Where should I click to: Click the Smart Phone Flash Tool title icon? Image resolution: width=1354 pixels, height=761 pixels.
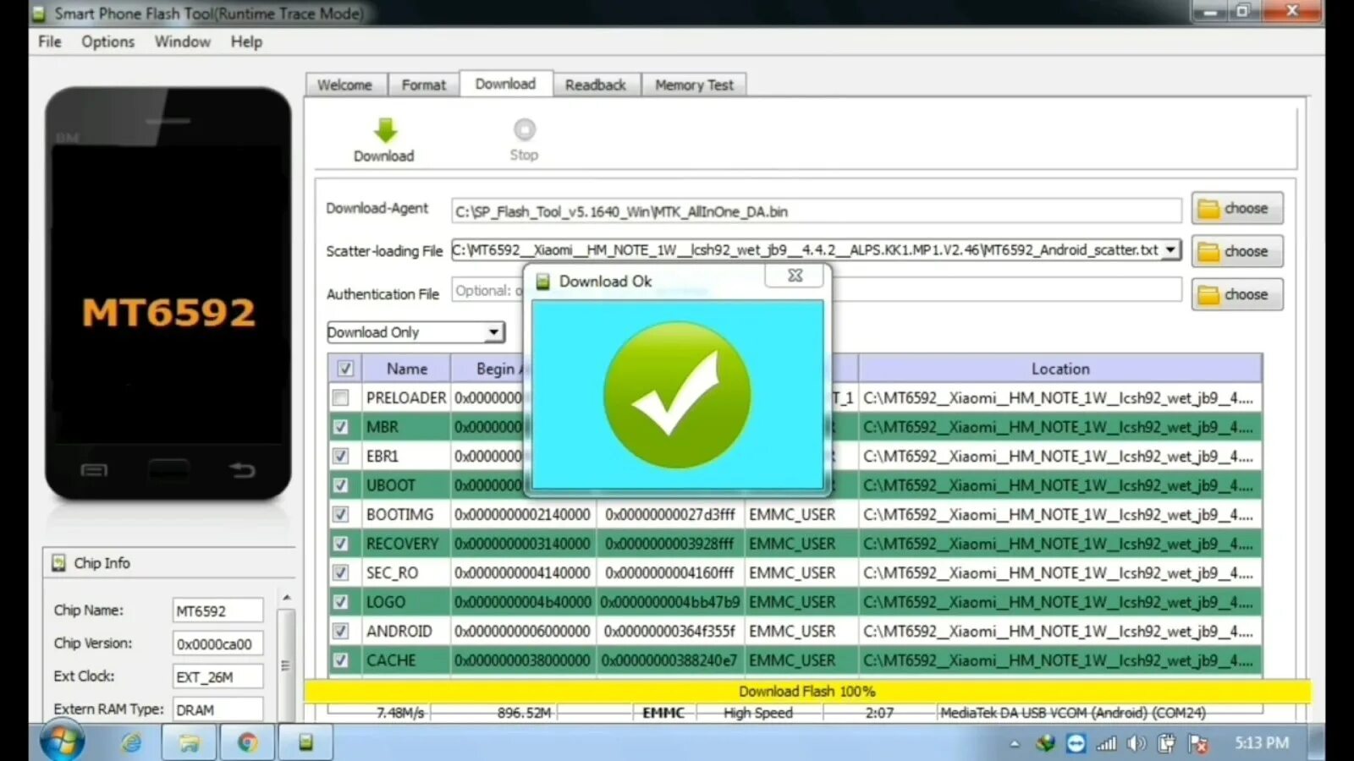pyautogui.click(x=38, y=14)
